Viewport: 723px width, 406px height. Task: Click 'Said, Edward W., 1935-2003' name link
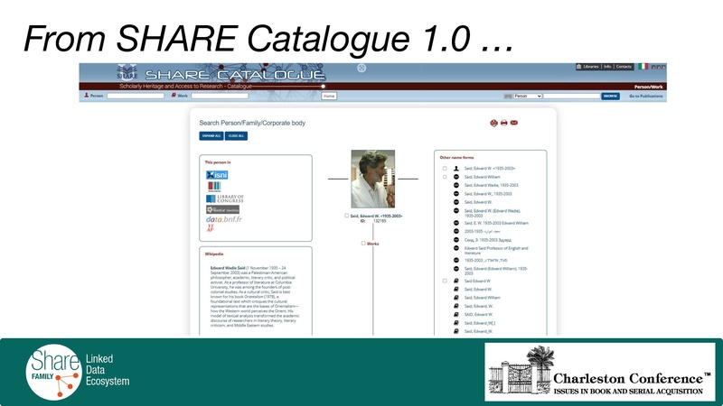click(488, 194)
